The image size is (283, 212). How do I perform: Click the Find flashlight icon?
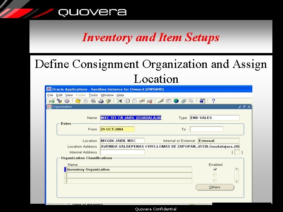[59, 101]
